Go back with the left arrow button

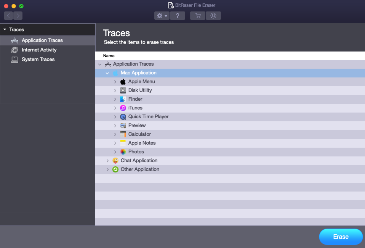(x=8, y=16)
